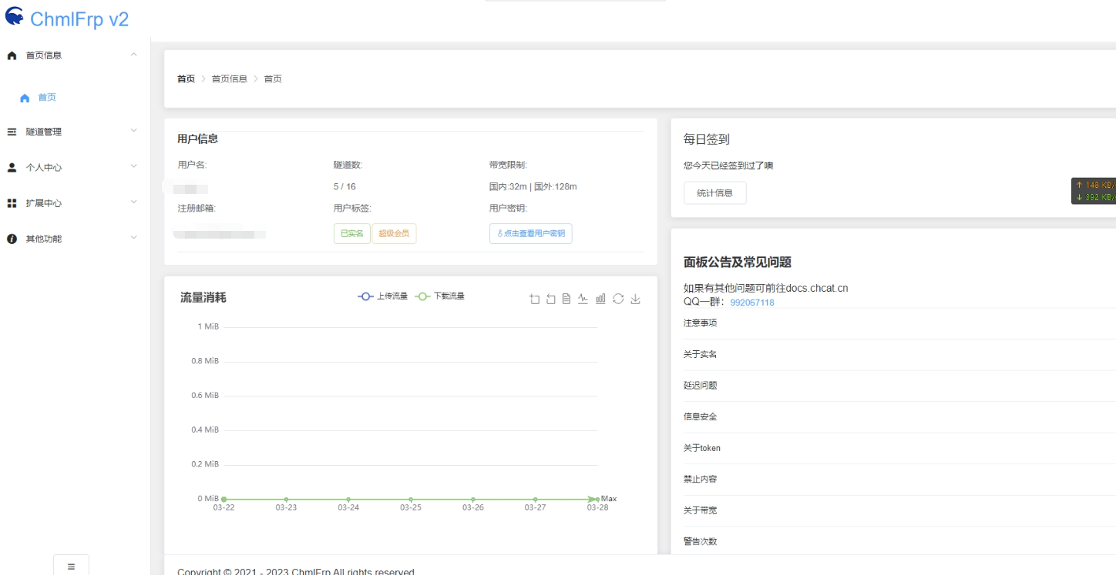
Task: Click the hamburger icon at bottom left
Action: [x=71, y=565]
